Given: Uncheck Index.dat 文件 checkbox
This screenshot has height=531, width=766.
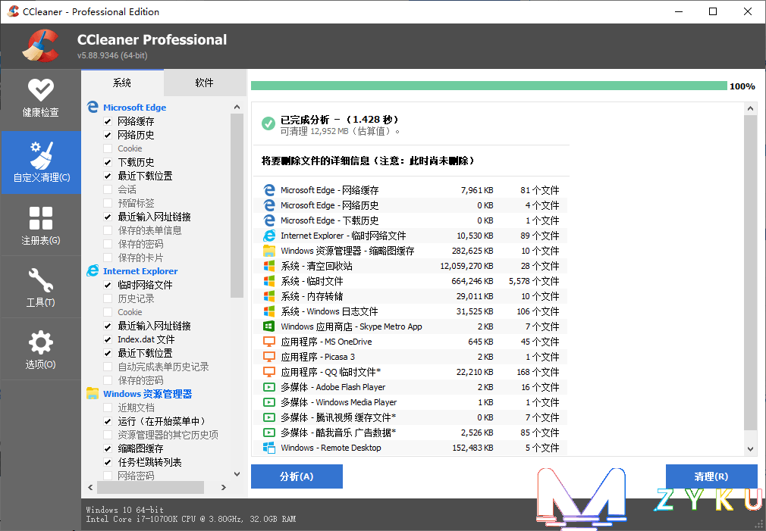Looking at the screenshot, I should [x=108, y=339].
